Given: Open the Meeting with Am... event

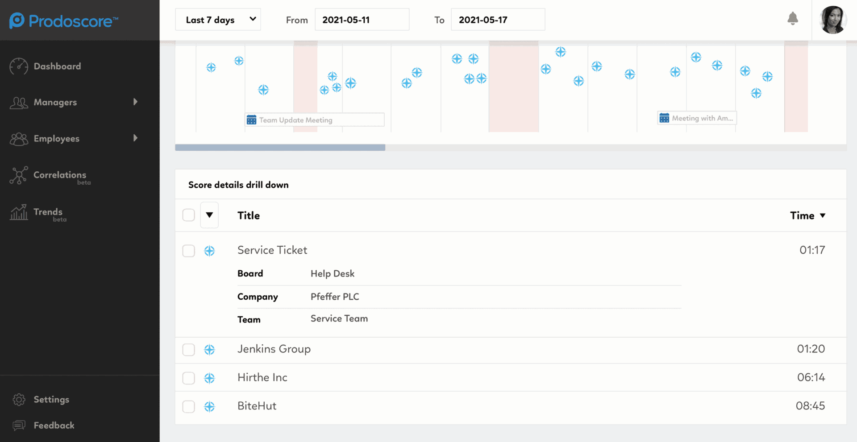Looking at the screenshot, I should tap(697, 118).
